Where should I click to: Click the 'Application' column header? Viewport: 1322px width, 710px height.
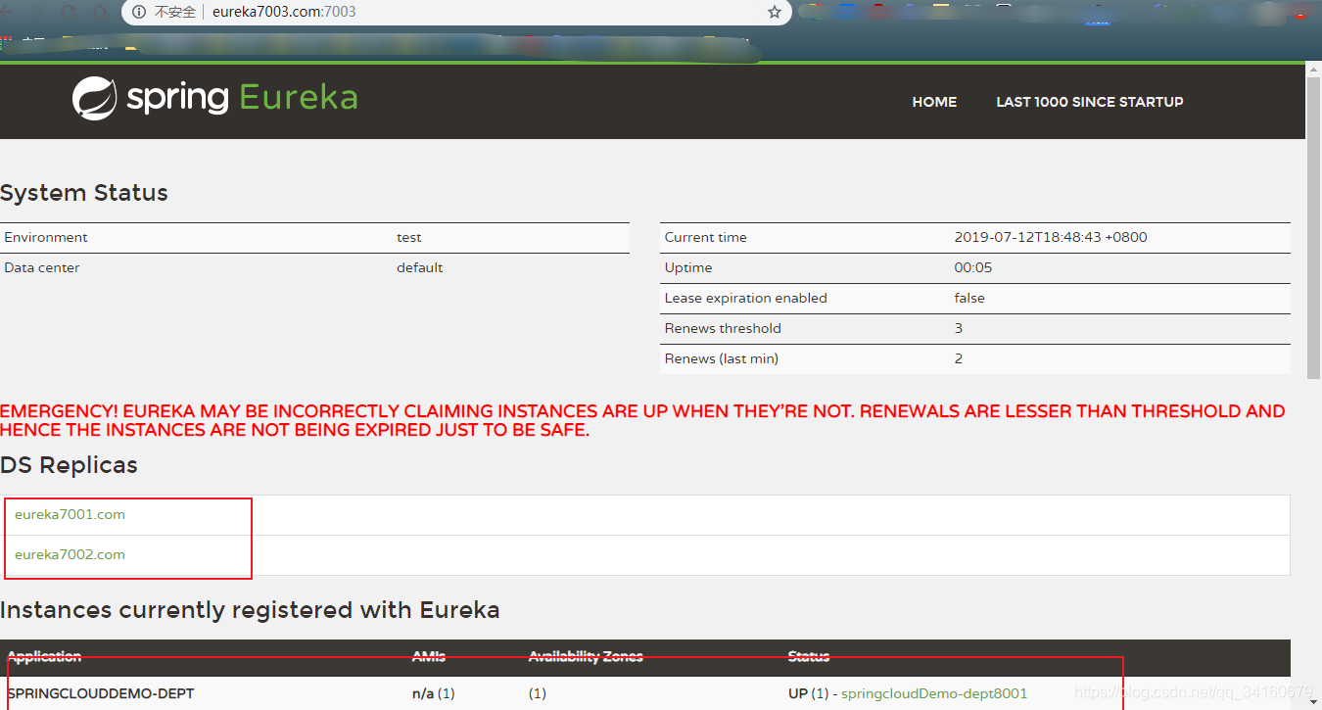click(x=44, y=656)
